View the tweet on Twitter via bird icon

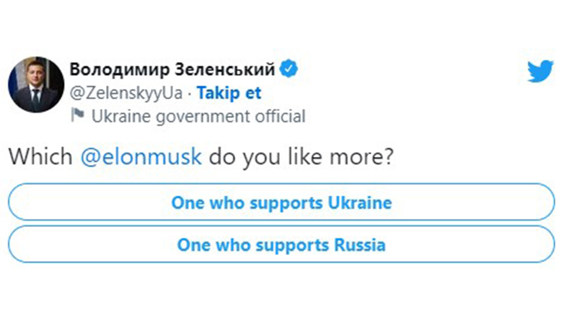[x=540, y=71]
